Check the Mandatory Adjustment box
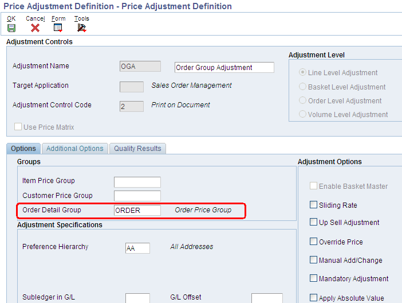402x303 pixels. click(x=313, y=278)
